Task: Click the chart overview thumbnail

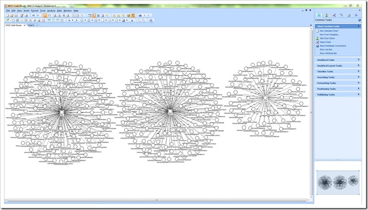Action: tap(338, 182)
